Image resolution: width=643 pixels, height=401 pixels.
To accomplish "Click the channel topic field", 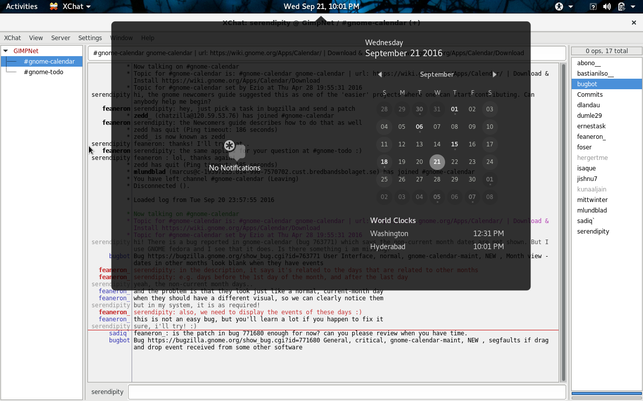I will tap(327, 53).
